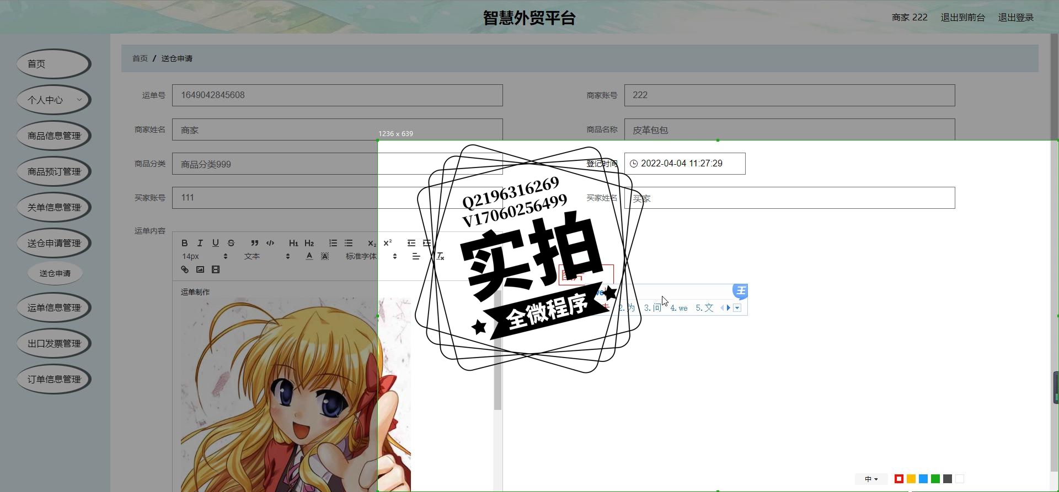Viewport: 1059px width, 492px height.
Task: Toggle bold formatting in the editor
Action: (x=185, y=243)
